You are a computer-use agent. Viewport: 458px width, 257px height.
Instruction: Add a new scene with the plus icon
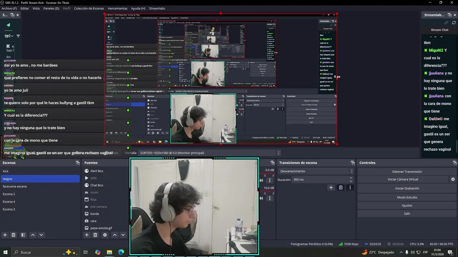(x=5, y=235)
